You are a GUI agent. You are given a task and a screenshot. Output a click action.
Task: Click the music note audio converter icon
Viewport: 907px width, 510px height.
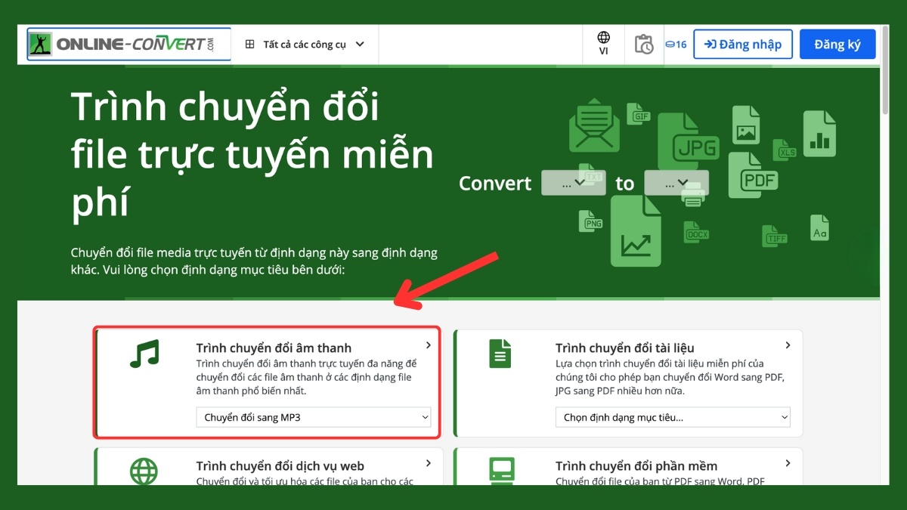144,354
